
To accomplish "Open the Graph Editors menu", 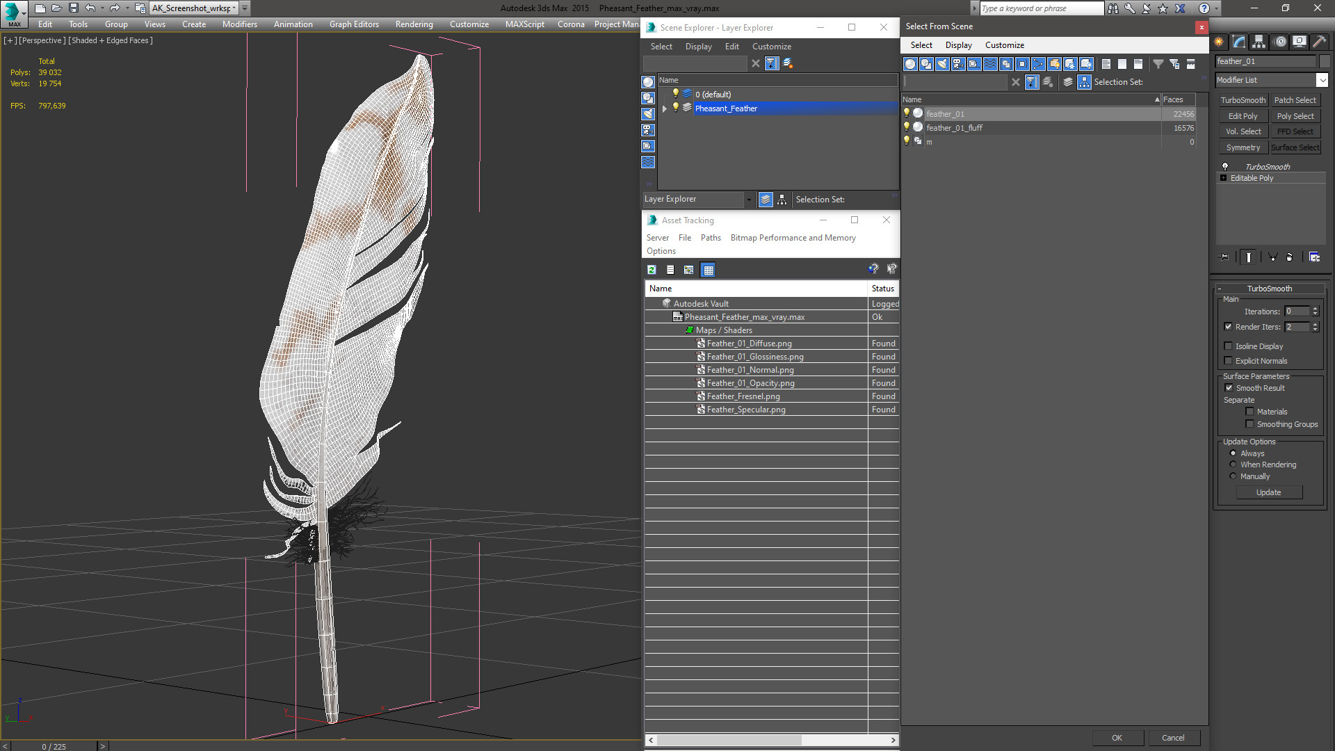I will pyautogui.click(x=354, y=24).
